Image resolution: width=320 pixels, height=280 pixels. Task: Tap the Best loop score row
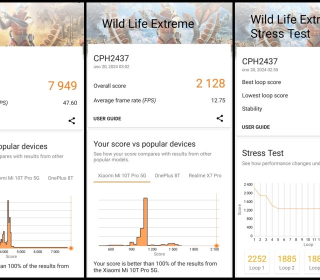261,82
